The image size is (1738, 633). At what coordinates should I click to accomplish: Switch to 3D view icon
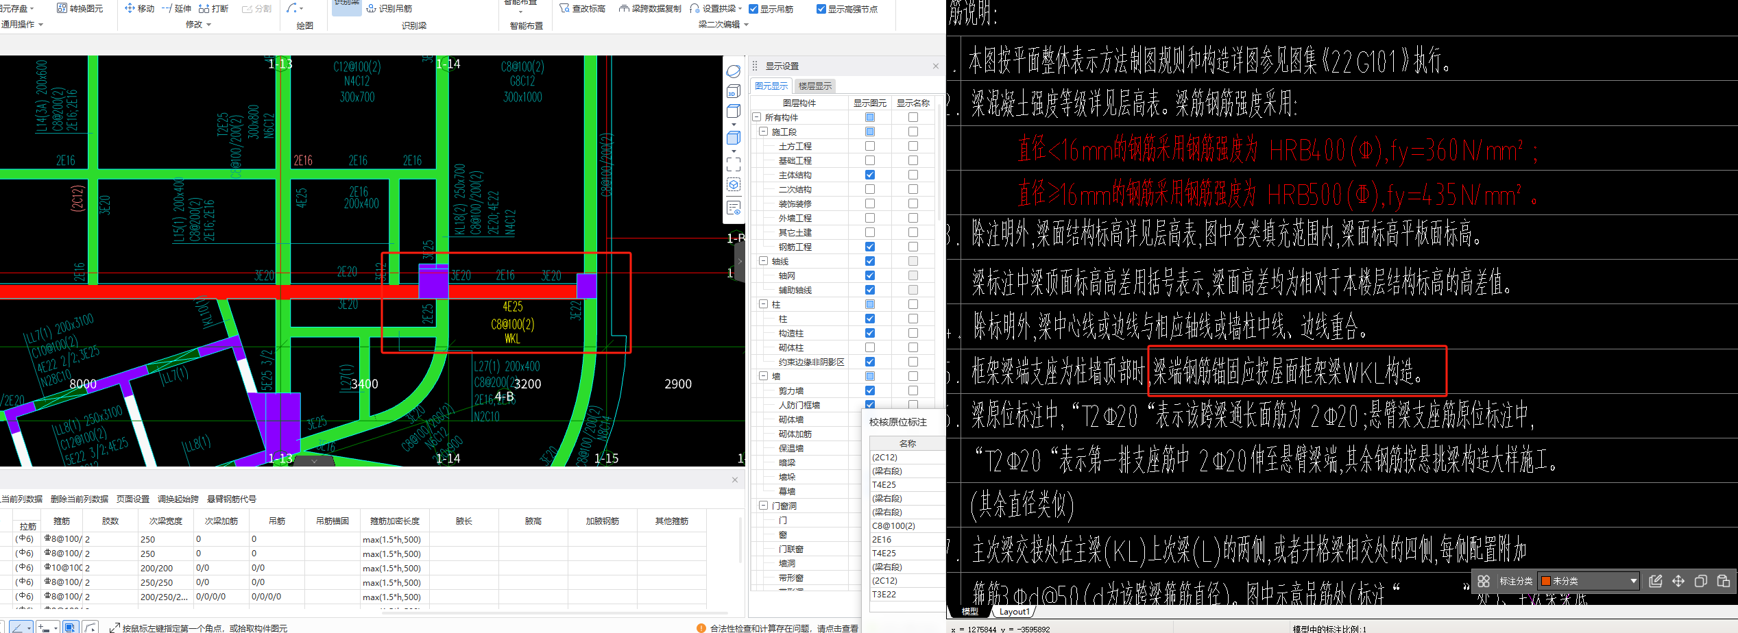[734, 91]
